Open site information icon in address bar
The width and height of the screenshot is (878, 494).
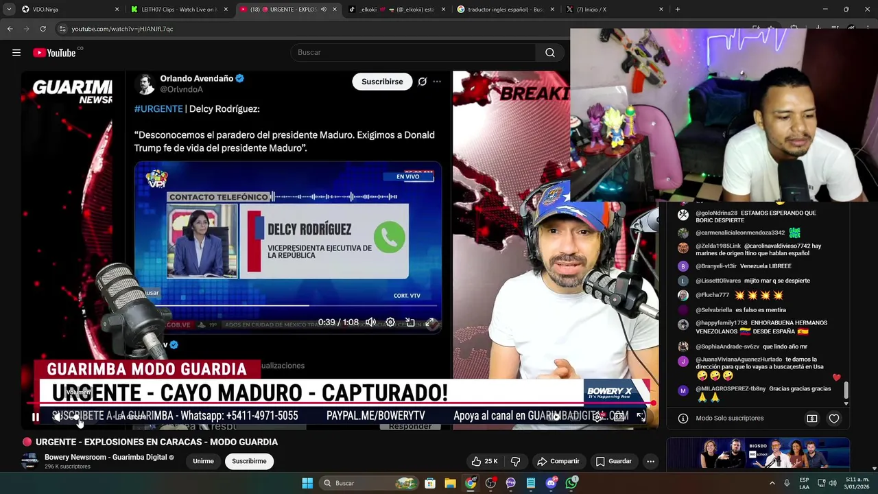click(x=62, y=29)
